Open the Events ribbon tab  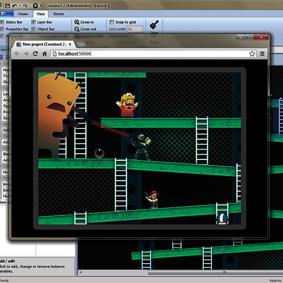click(x=58, y=14)
